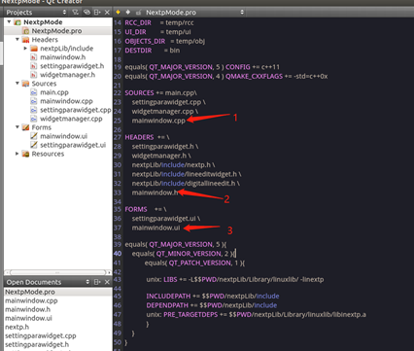Close the Open Documents panel
Image resolution: width=414 pixels, height=351 pixels.
(107, 282)
